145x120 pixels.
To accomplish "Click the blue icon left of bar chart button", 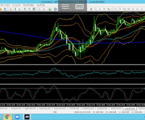I will [5, 9].
